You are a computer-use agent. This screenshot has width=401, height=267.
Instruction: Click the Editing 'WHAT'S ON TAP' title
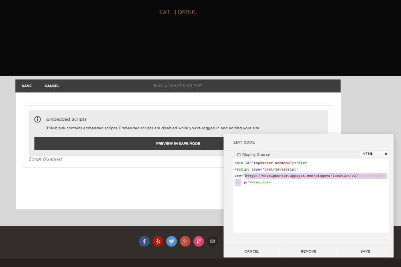point(178,86)
